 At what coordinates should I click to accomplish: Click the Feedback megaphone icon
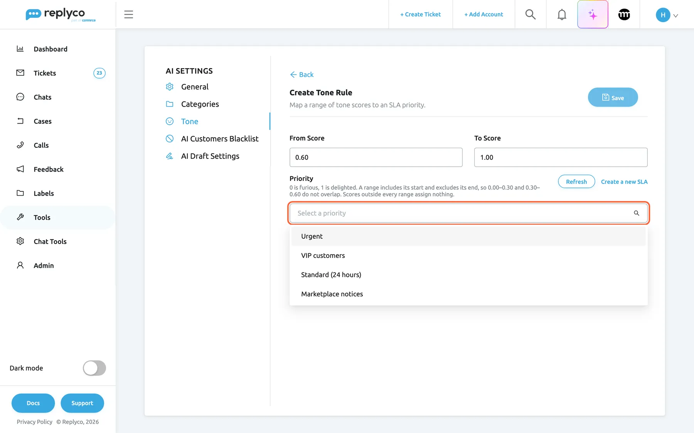[20, 169]
